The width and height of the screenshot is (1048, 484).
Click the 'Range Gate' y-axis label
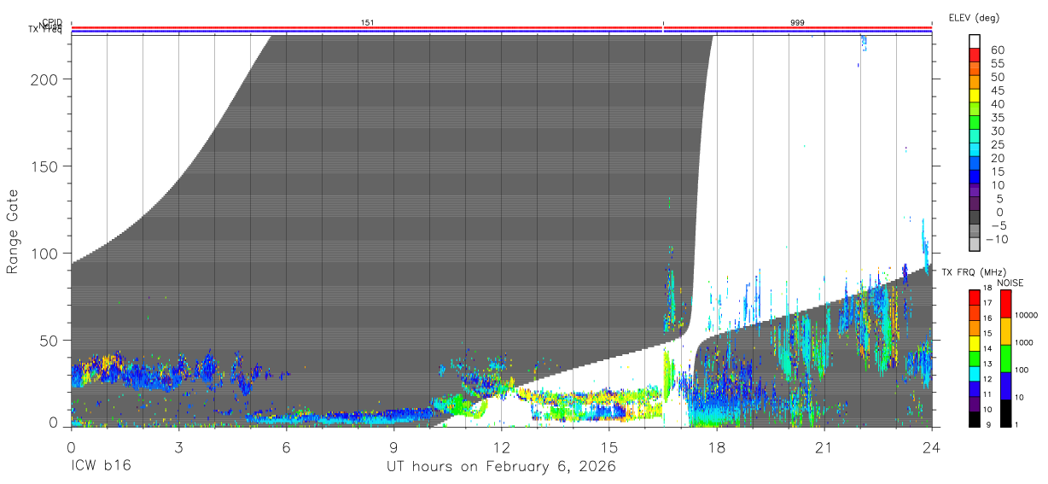(13, 231)
